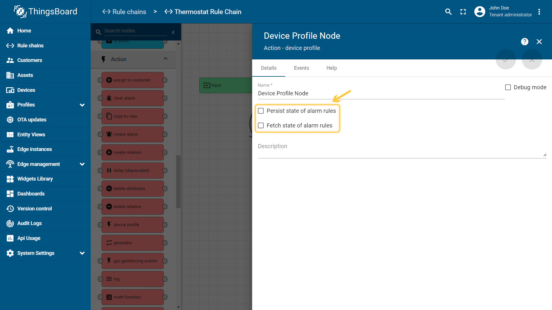Click the node list scrollbar up arrow
Image resolution: width=552 pixels, height=310 pixels.
178,44
